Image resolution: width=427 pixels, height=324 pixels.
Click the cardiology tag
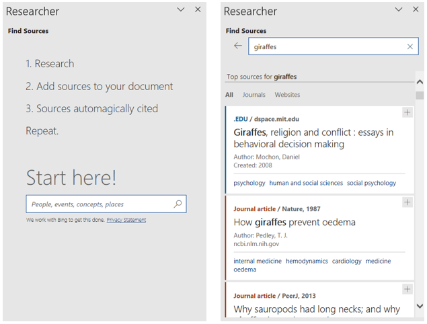click(x=346, y=261)
